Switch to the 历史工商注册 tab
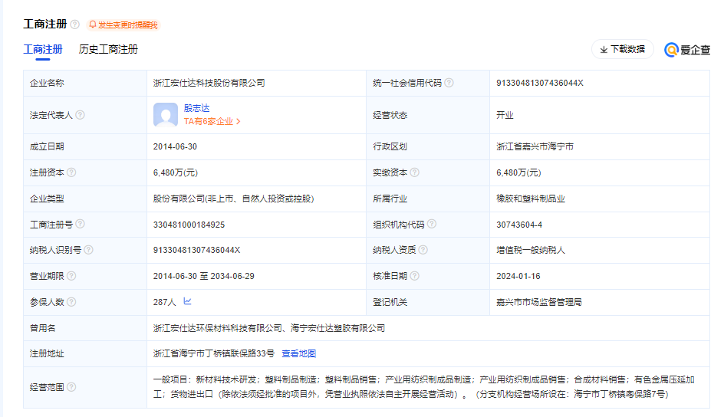The image size is (724, 417). (108, 49)
